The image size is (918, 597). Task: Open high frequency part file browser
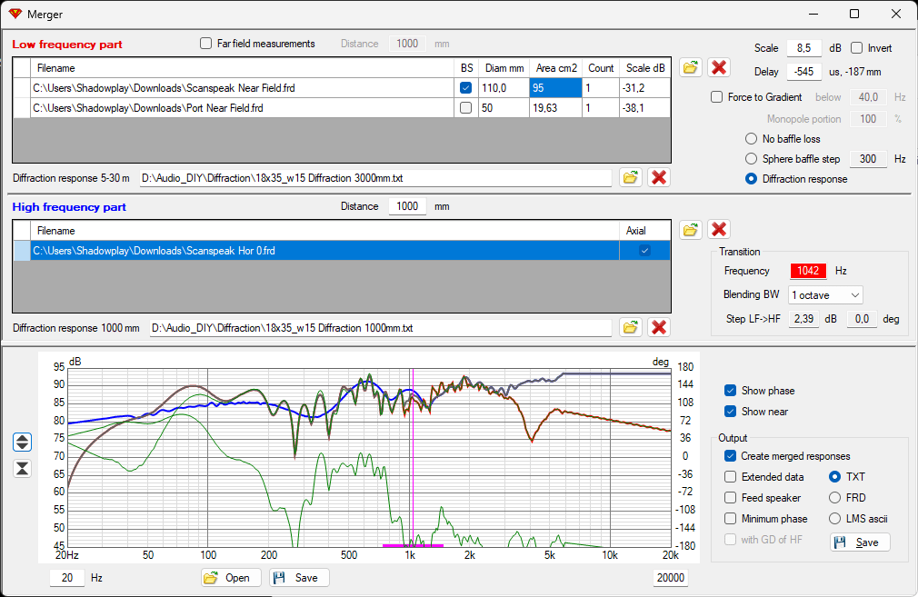point(690,229)
